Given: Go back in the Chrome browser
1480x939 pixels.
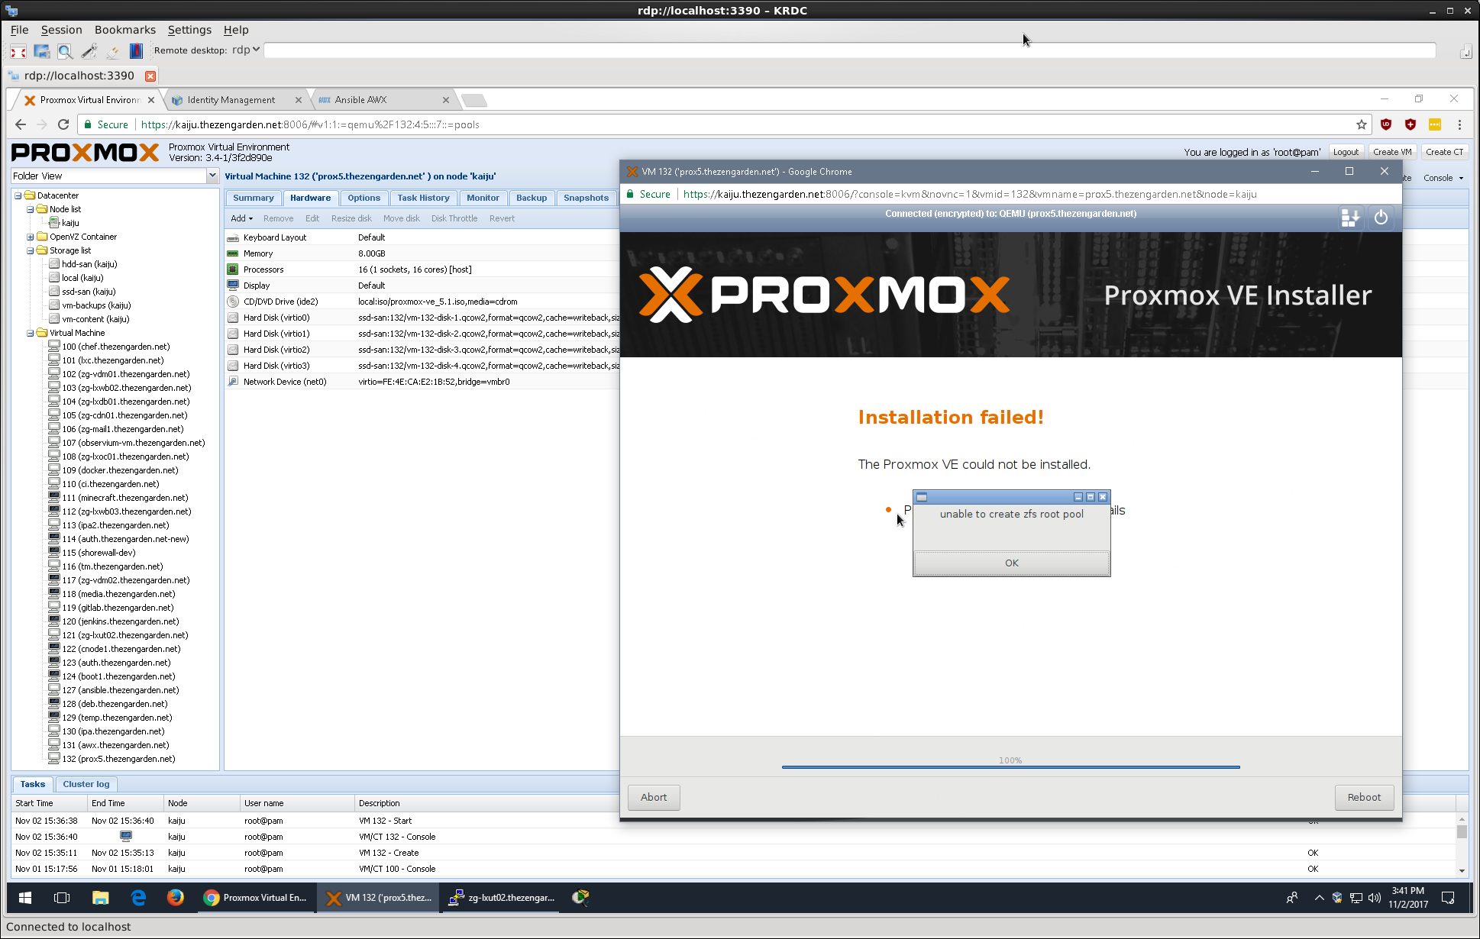Looking at the screenshot, I should (21, 124).
